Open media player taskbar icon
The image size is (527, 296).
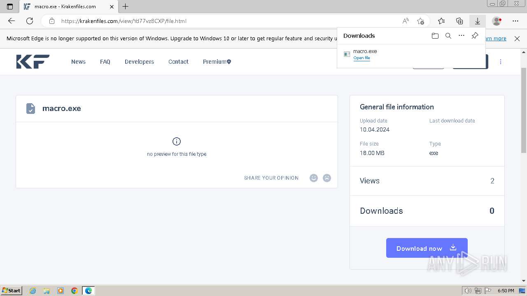tap(61, 291)
